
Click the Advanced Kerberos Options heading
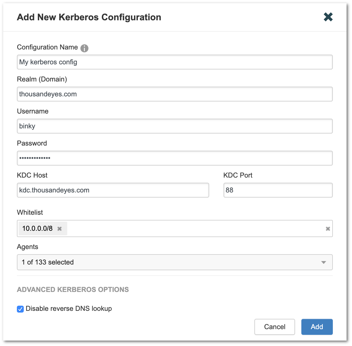[x=73, y=290]
